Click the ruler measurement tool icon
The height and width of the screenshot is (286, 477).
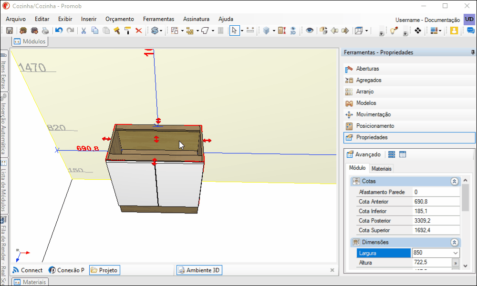[x=250, y=31]
